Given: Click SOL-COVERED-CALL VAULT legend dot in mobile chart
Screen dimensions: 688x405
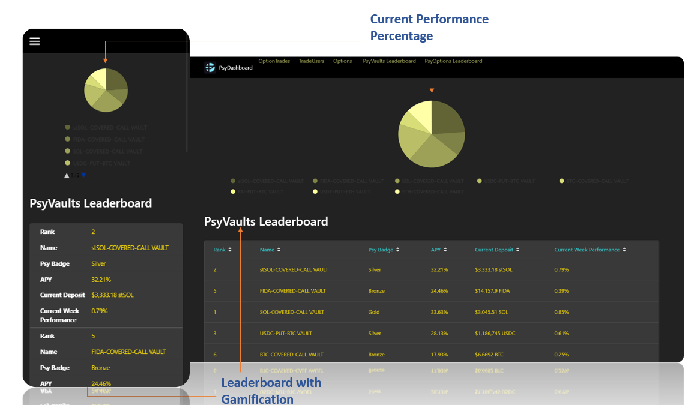Looking at the screenshot, I should [x=68, y=151].
